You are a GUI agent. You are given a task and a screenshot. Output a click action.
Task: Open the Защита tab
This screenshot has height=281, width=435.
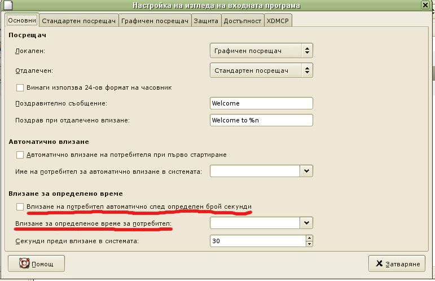206,21
